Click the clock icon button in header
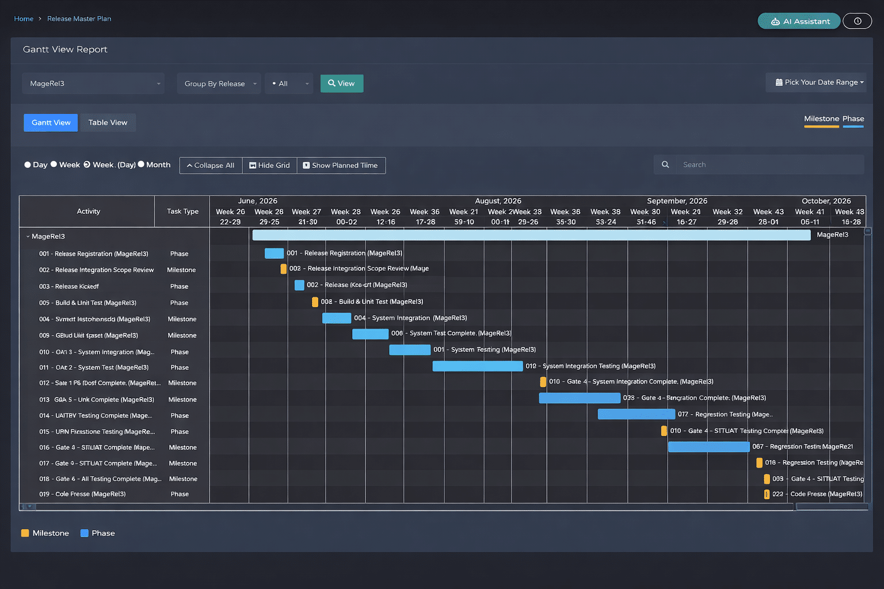 pos(857,21)
